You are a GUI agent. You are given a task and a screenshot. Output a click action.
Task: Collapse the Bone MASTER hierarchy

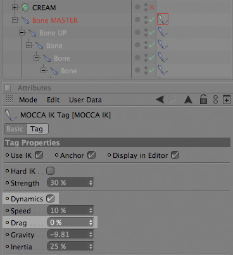click(x=15, y=20)
